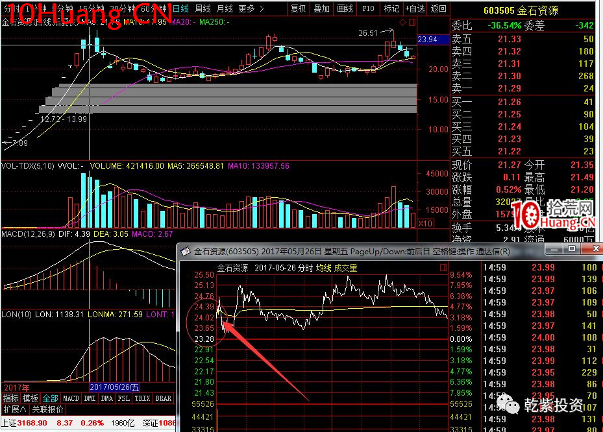Click the popup window's title bar icon
The image size is (603, 432).
(x=186, y=252)
